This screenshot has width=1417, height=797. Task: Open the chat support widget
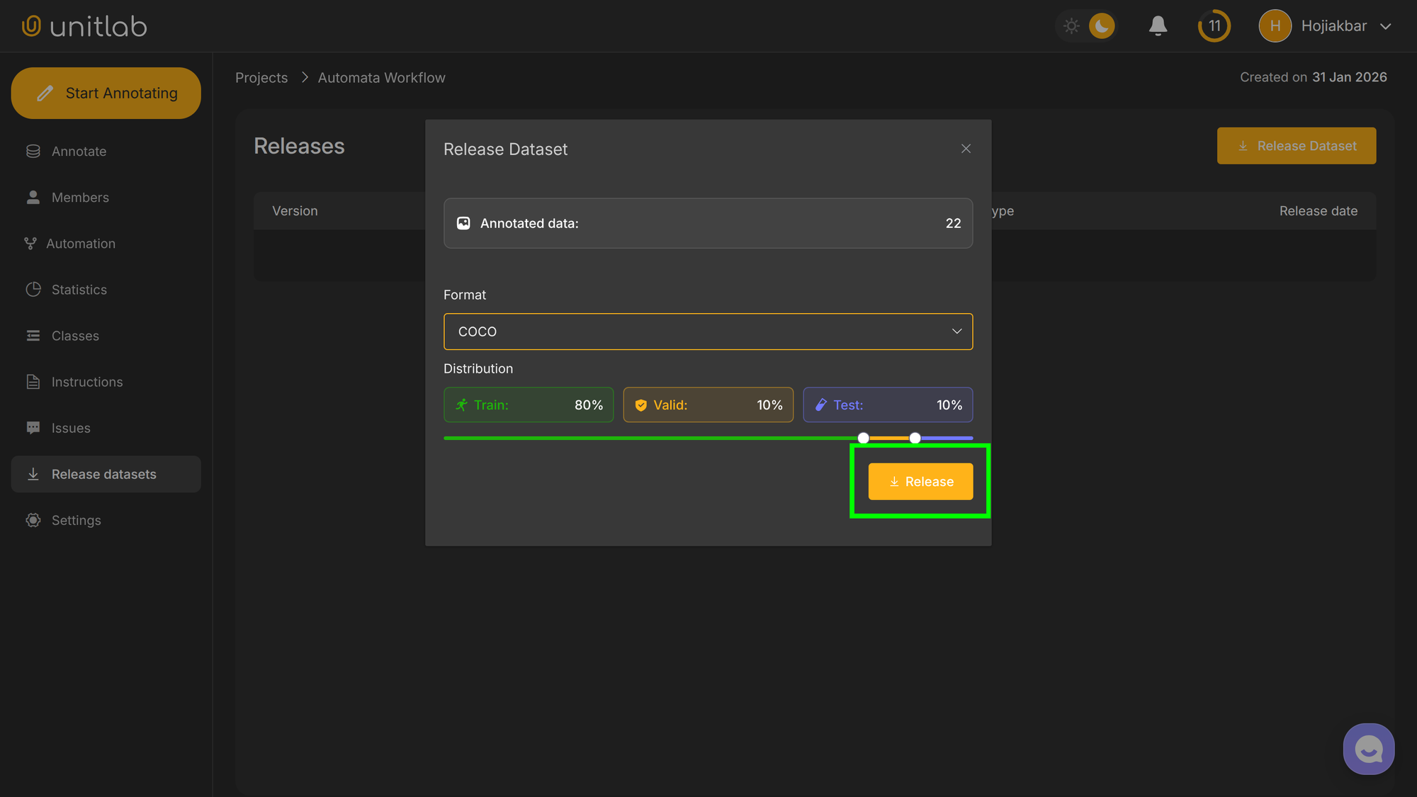(x=1368, y=748)
